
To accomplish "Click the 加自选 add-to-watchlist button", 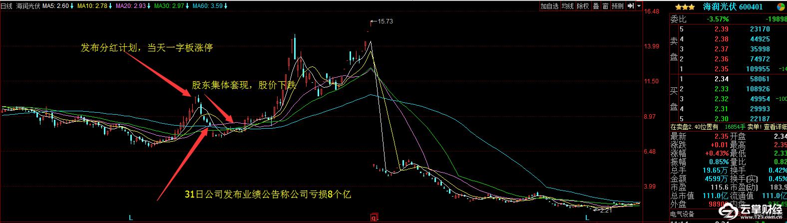I will point(549,6).
